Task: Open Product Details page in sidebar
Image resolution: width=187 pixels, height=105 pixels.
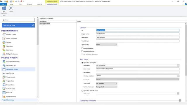Action: click(11, 34)
